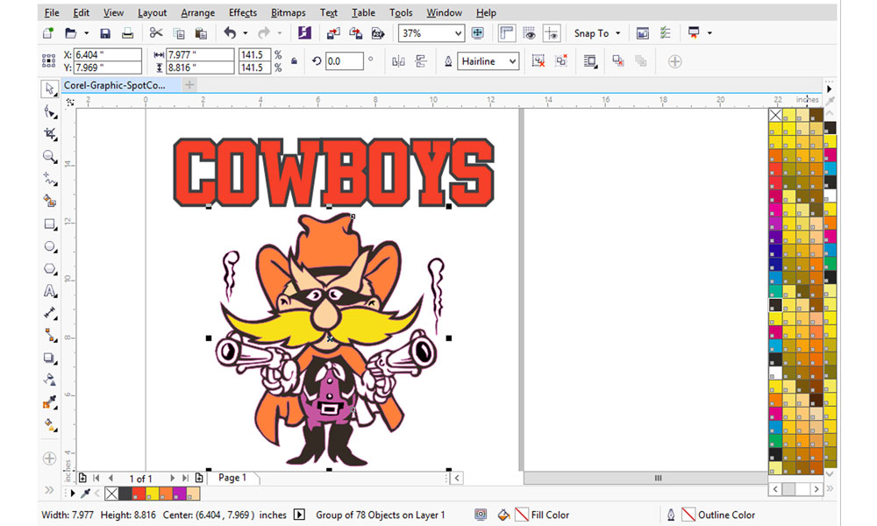Click Fill Color in status bar
Image resolution: width=877 pixels, height=526 pixels.
coord(542,515)
